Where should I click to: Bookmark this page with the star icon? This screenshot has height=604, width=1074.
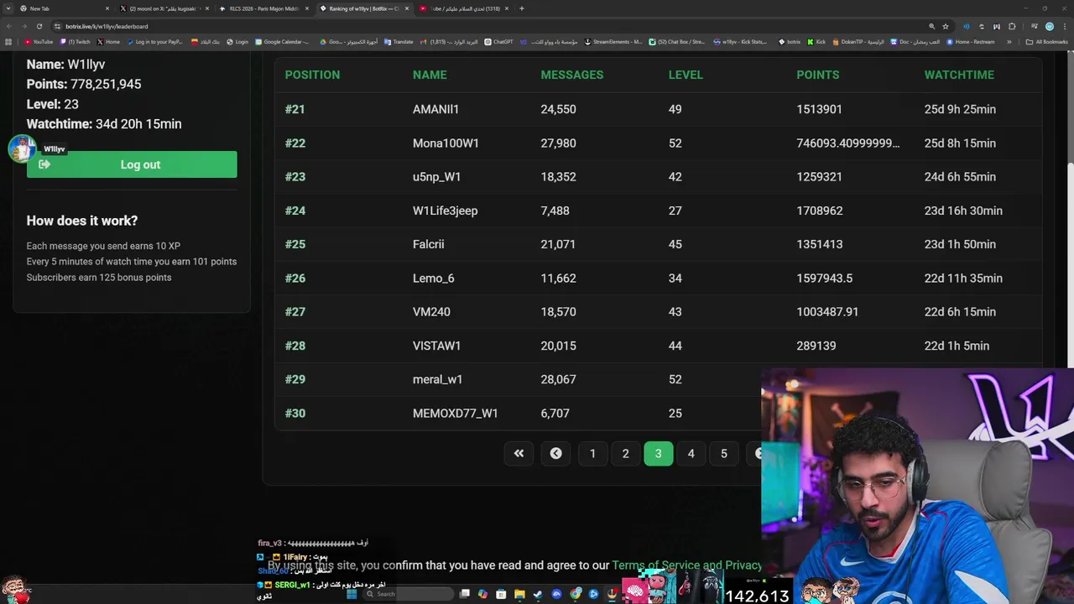click(946, 26)
